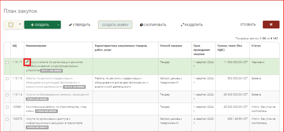Toggle the select-all checkbox in toolbar
284x132 pixels.
point(11,25)
